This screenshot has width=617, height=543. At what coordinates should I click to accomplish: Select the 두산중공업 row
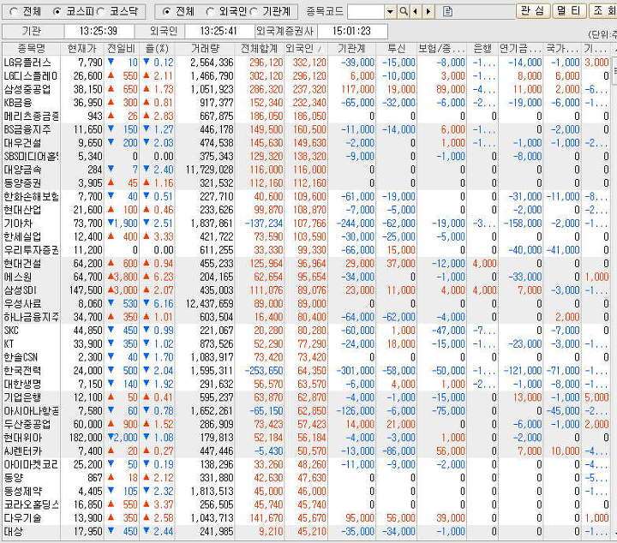coord(307,424)
